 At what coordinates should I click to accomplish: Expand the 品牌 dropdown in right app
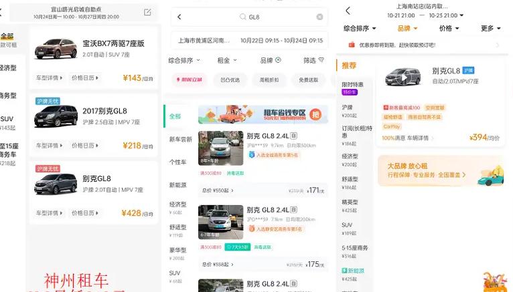coord(407,28)
